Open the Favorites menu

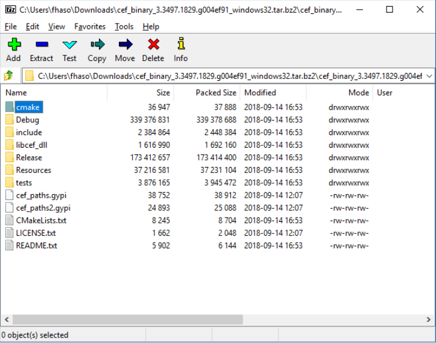[90, 27]
